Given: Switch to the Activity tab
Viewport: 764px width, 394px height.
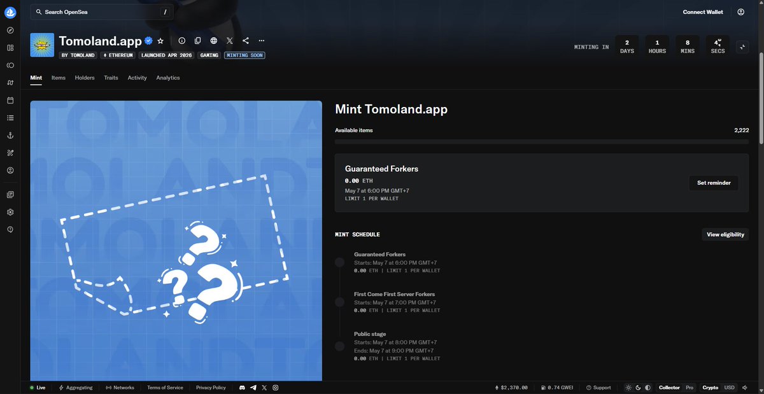Looking at the screenshot, I should coord(137,78).
